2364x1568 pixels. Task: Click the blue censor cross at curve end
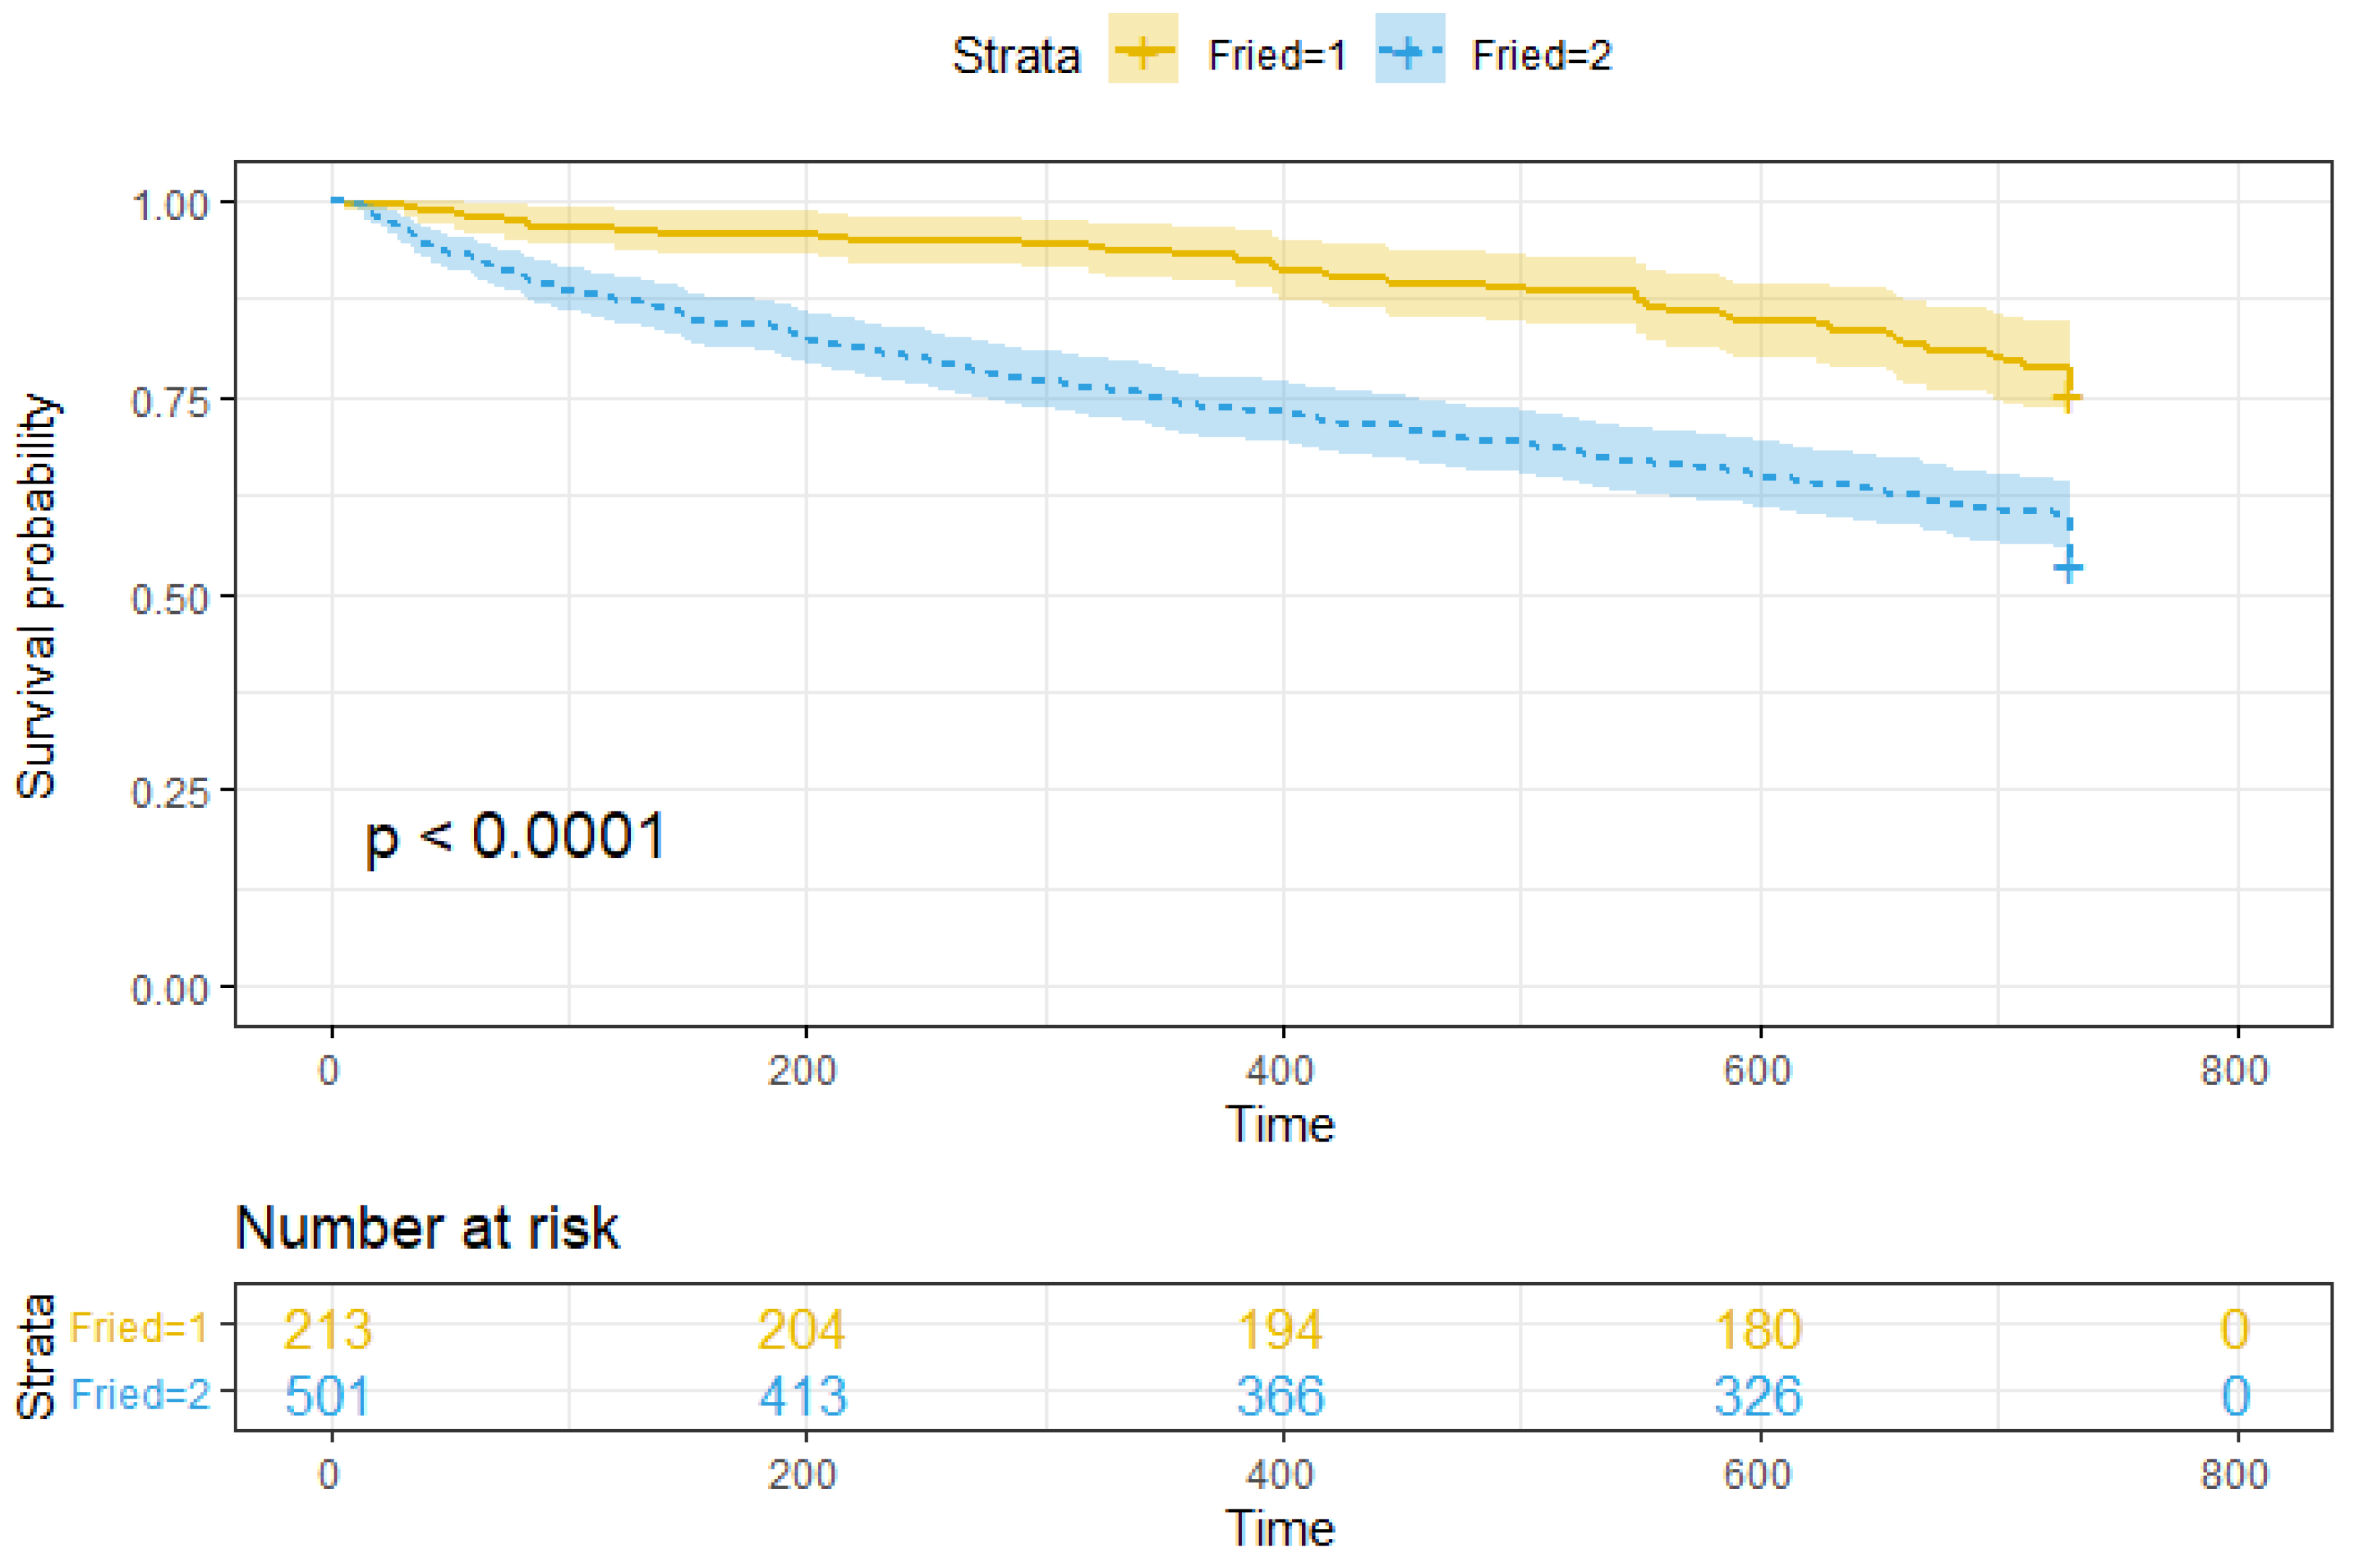[2067, 568]
